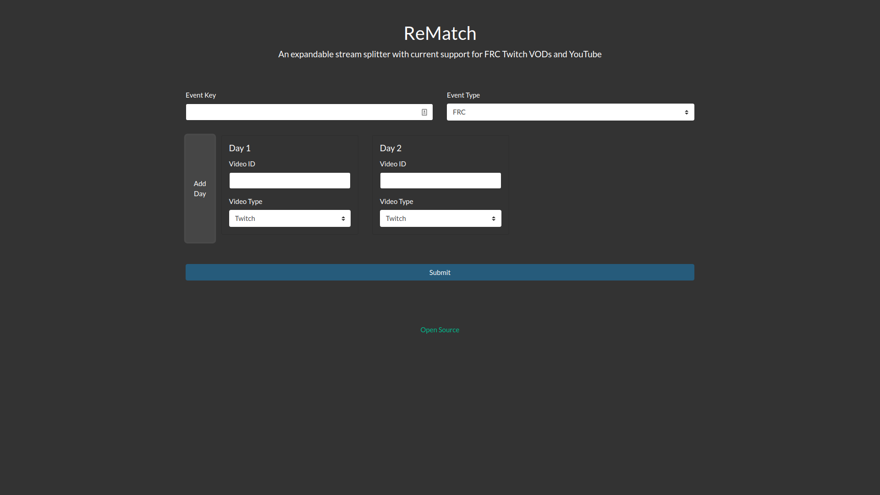Open the Open Source link
This screenshot has width=880, height=495.
(440, 330)
